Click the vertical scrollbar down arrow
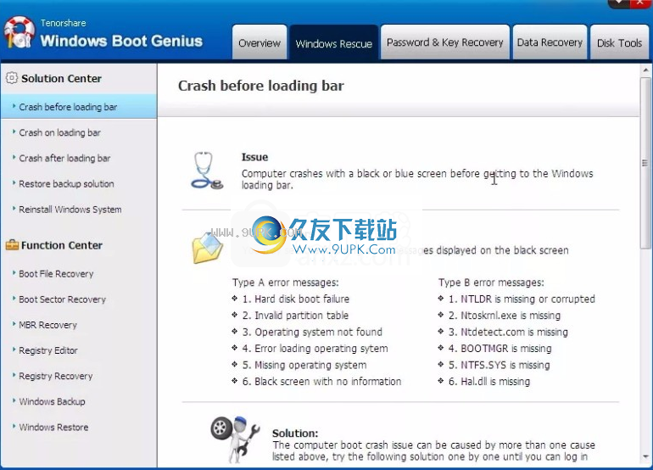Screen dimensions: 653x470 pos(645,456)
